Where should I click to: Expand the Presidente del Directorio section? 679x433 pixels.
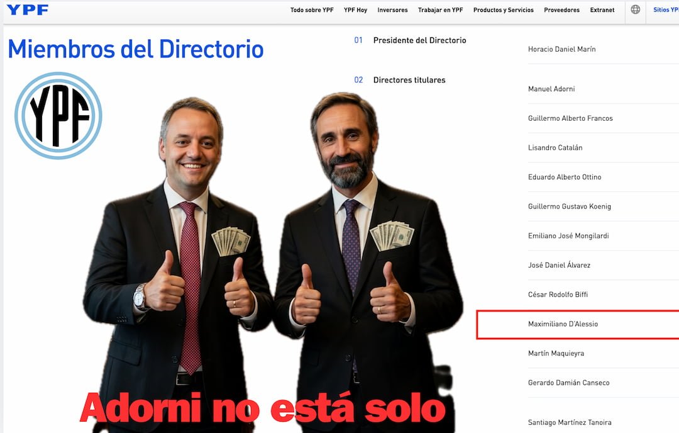tap(419, 40)
